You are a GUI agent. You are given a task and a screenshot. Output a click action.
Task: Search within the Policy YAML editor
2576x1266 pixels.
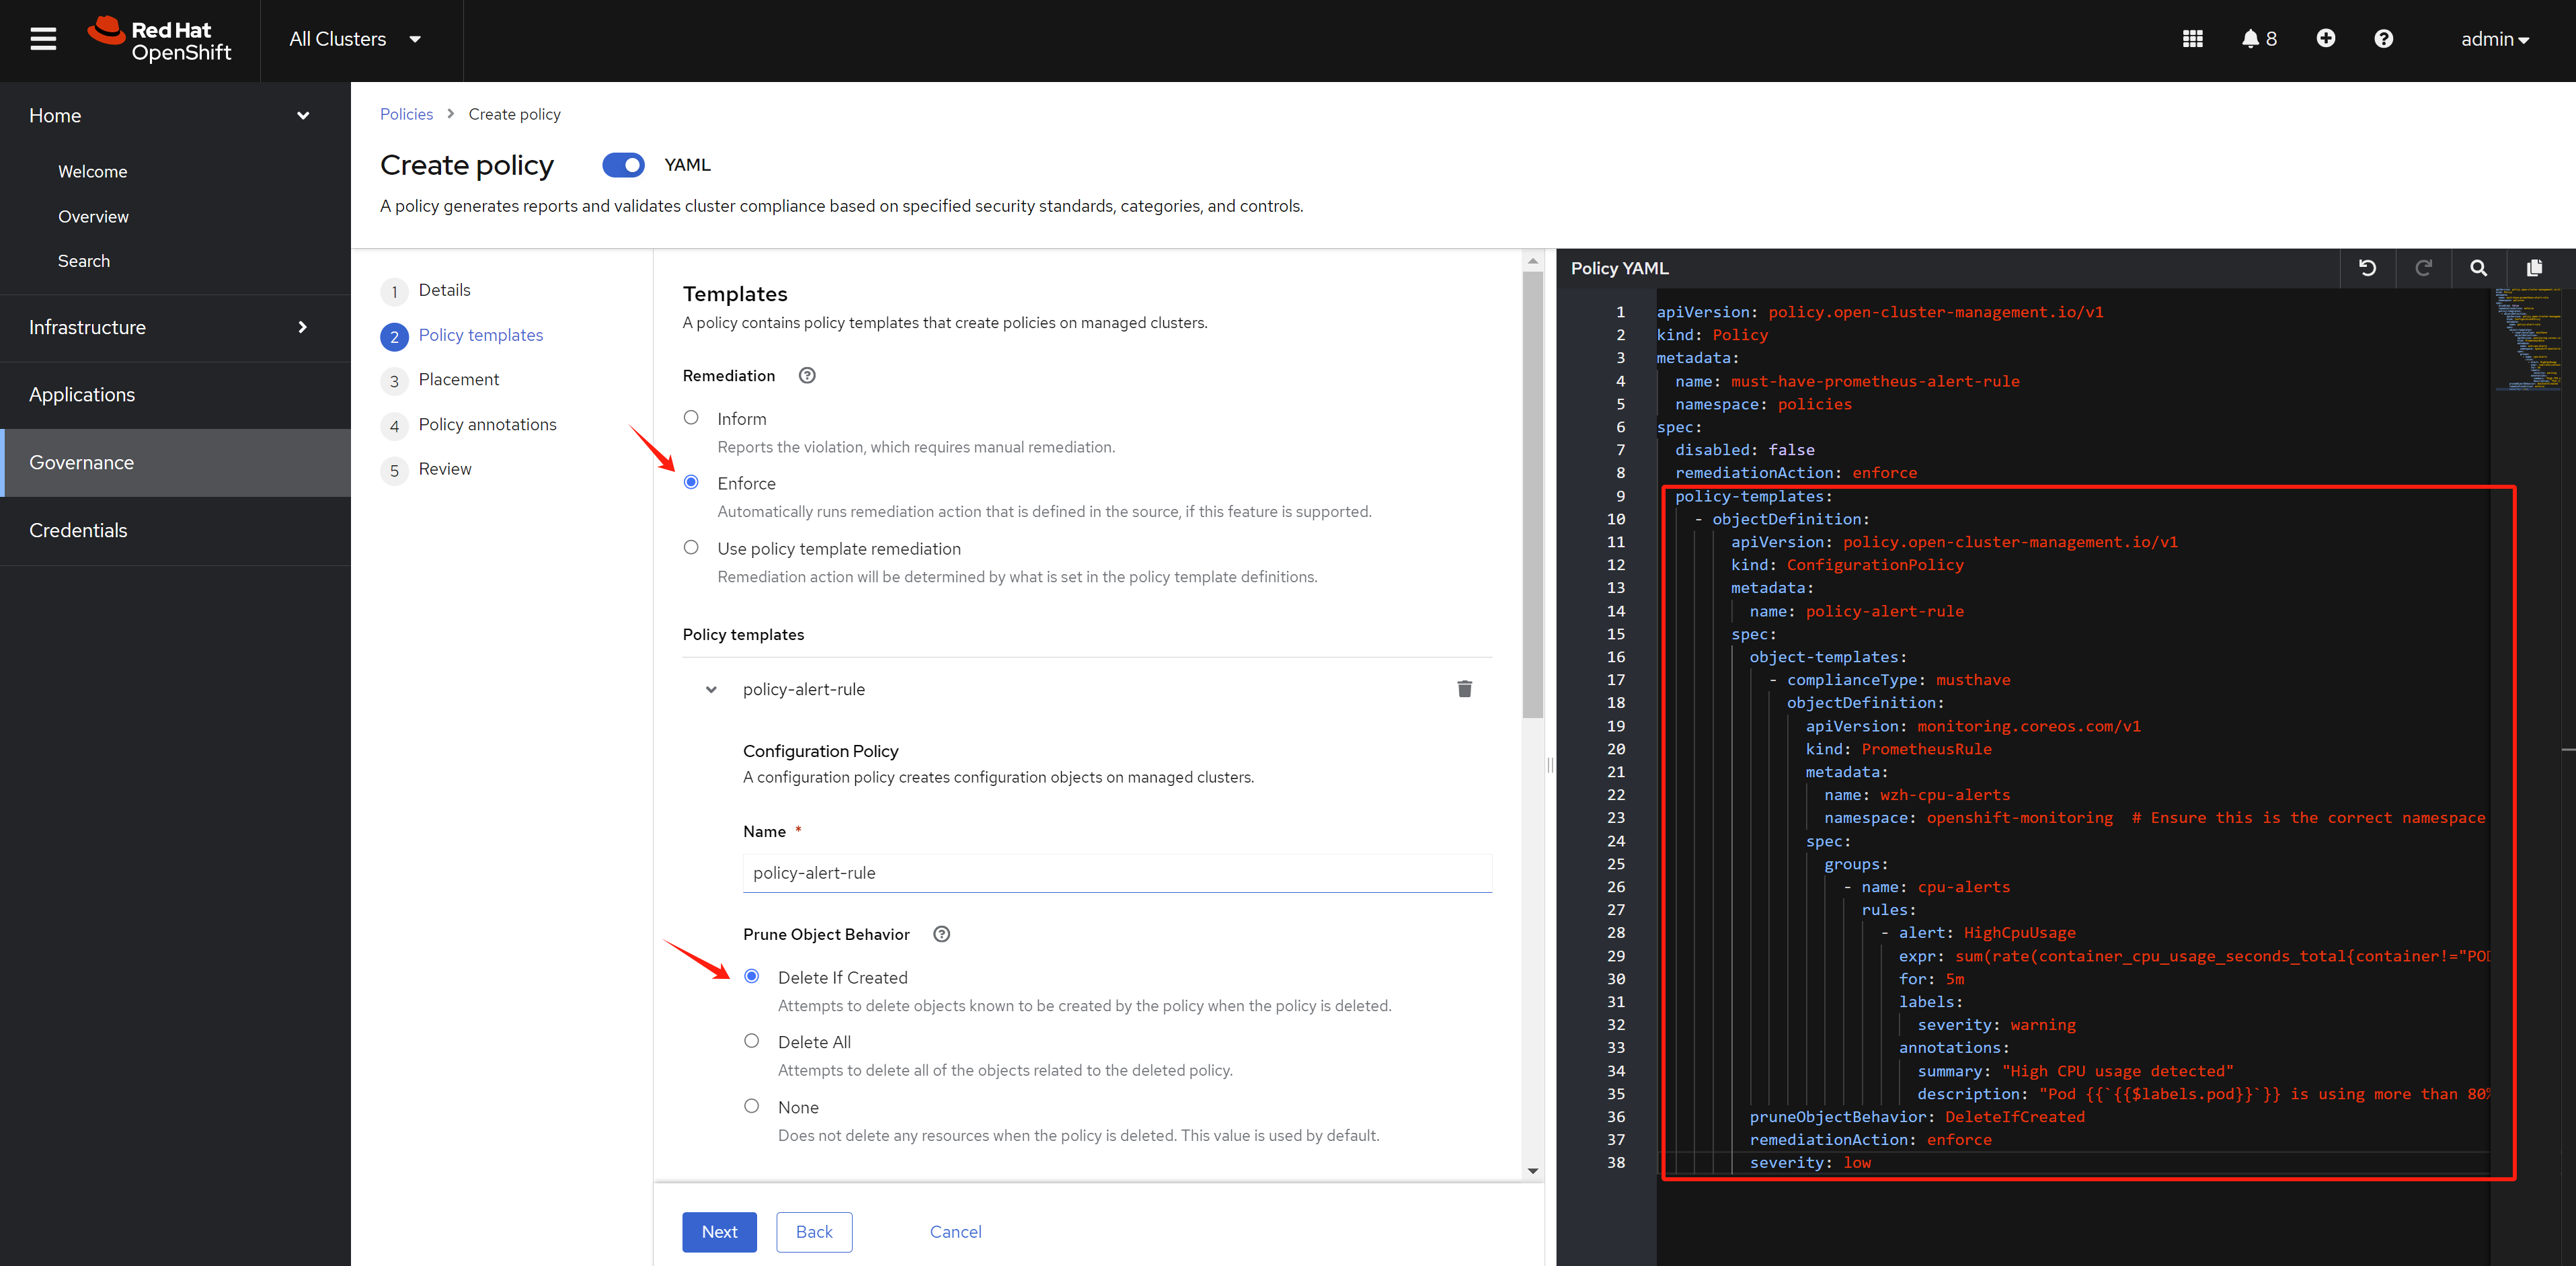pyautogui.click(x=2478, y=268)
